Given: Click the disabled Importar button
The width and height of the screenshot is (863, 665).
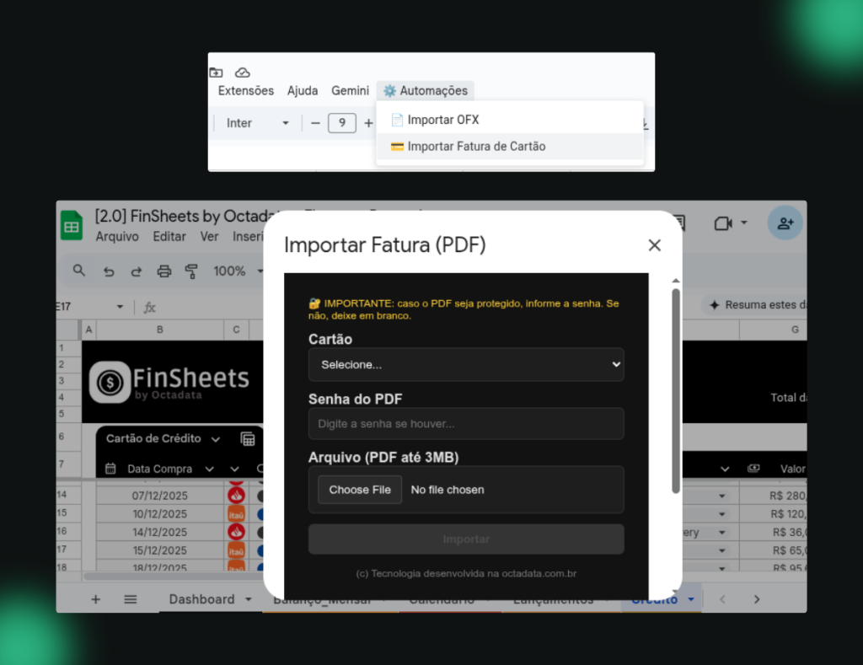Looking at the screenshot, I should 466,539.
